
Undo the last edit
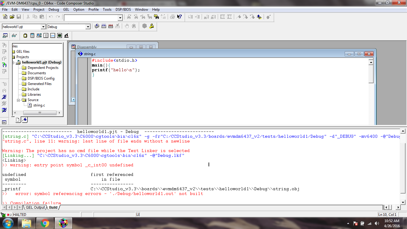click(51, 17)
